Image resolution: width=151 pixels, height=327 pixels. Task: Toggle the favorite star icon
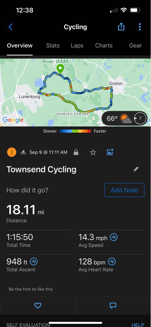click(x=93, y=152)
